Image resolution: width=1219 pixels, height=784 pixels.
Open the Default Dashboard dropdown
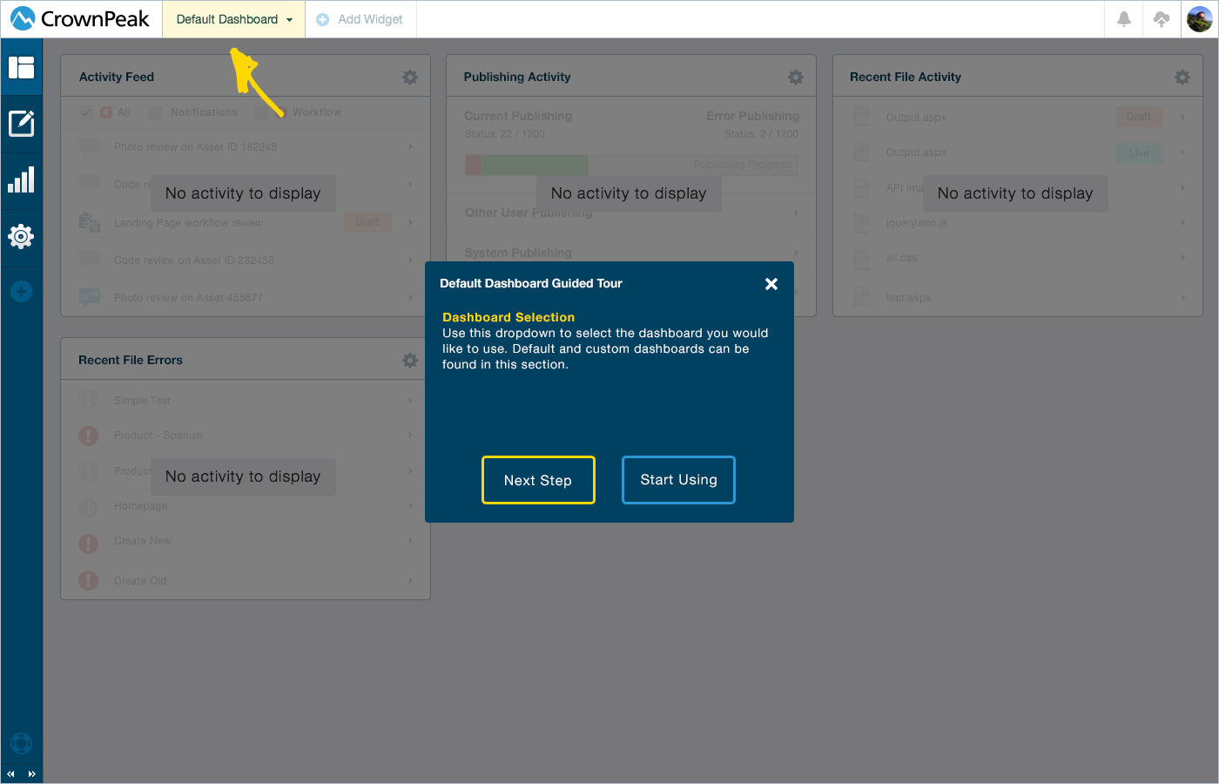click(234, 19)
